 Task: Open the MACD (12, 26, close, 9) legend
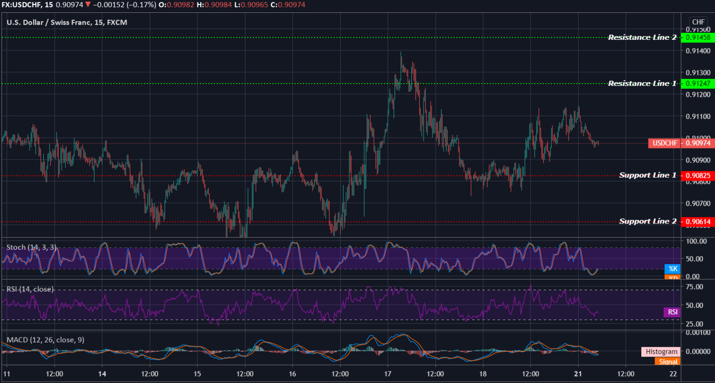click(45, 340)
